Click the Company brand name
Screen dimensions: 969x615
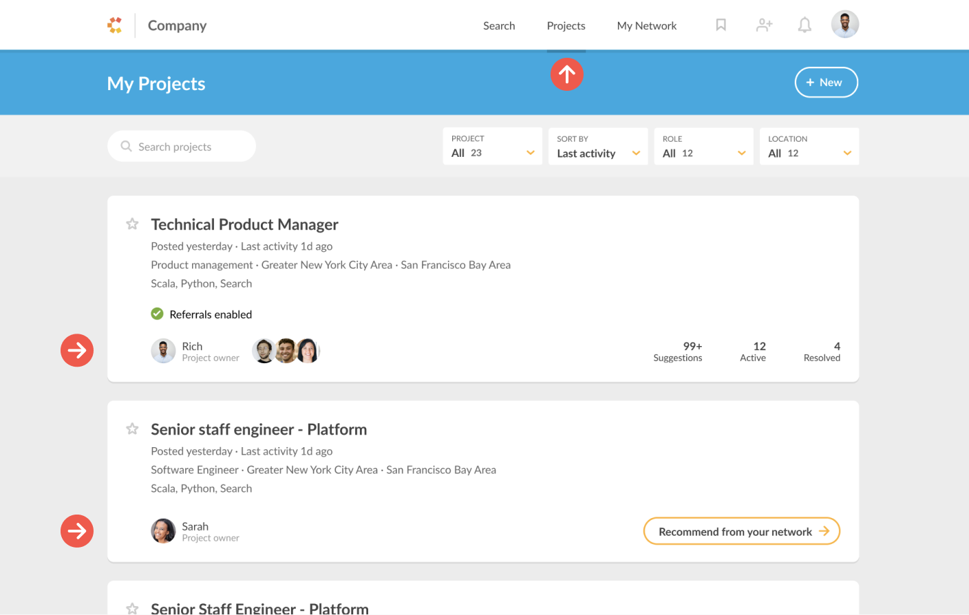(x=177, y=25)
